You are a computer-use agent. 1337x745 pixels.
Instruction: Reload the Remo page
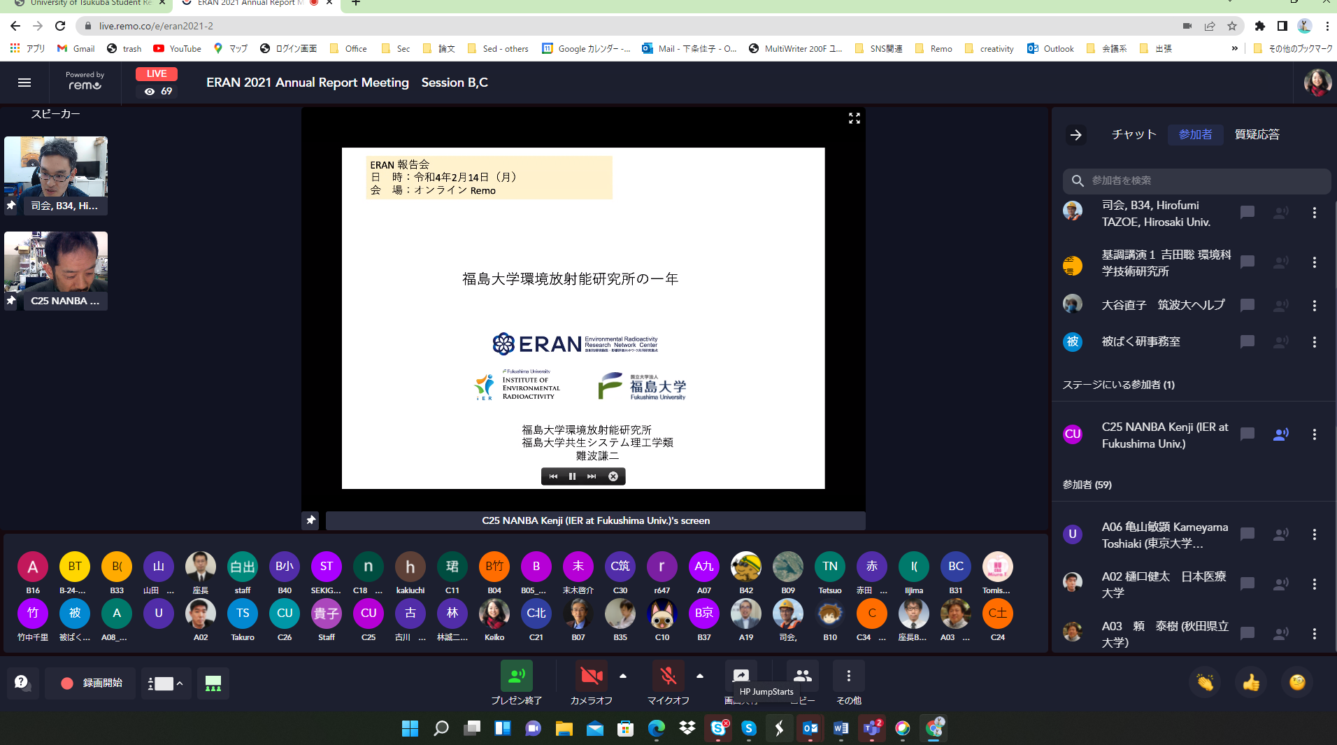tap(60, 26)
